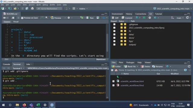Viewport: 193px width, 108px height.
Task: Check the scientific_workflows.Rmd file checkbox
Action: (113, 85)
